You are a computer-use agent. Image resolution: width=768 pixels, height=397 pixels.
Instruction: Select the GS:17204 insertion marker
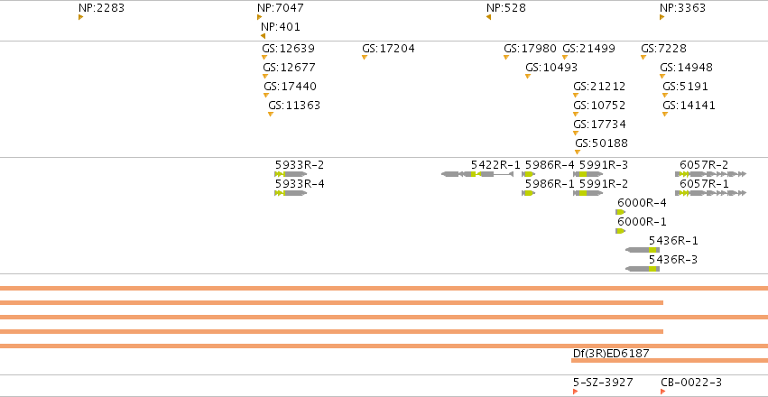pyautogui.click(x=365, y=57)
